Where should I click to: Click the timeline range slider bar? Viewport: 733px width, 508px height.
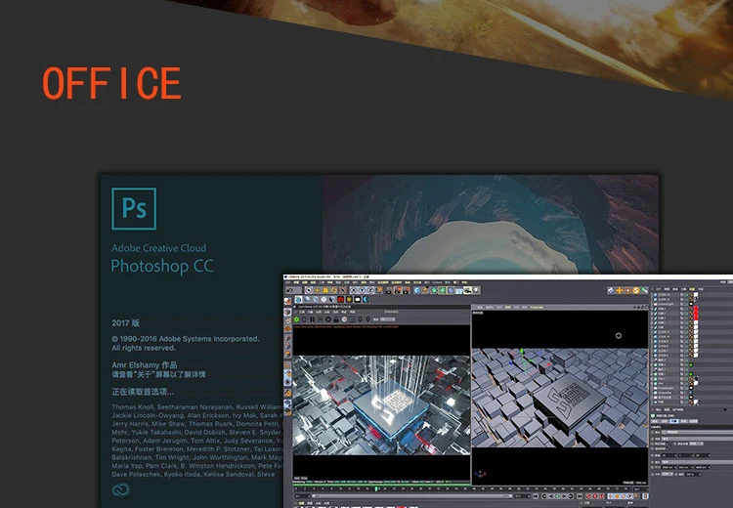point(411,496)
